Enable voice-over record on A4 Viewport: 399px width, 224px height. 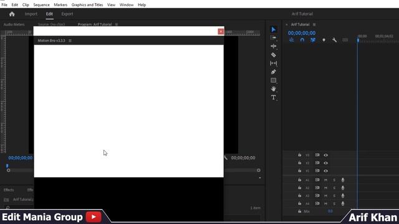click(343, 203)
